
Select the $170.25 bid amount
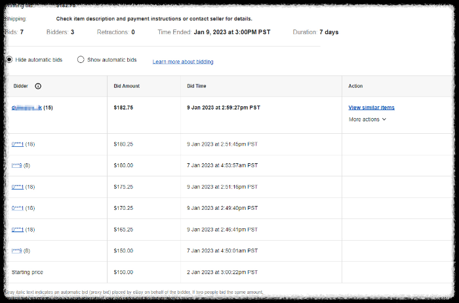coord(123,208)
